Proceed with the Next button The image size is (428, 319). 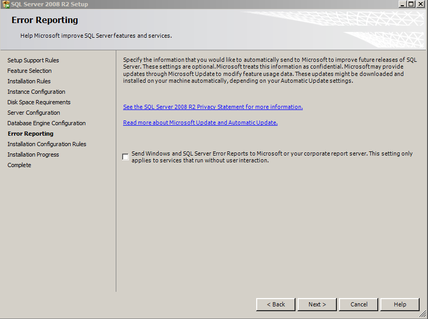(x=317, y=304)
